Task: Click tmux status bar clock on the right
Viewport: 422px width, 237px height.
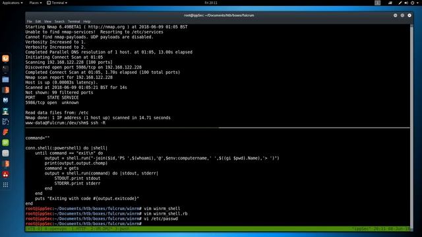Action: point(381,229)
